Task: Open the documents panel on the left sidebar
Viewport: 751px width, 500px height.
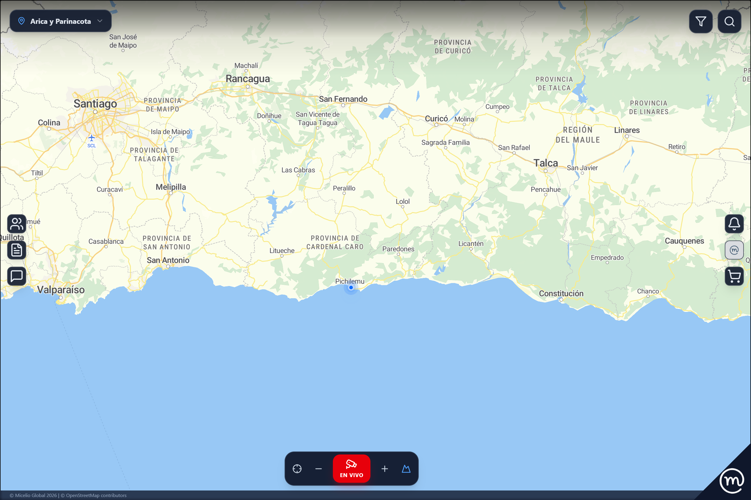Action: [16, 250]
